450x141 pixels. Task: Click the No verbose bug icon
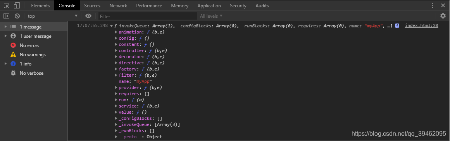(13, 73)
